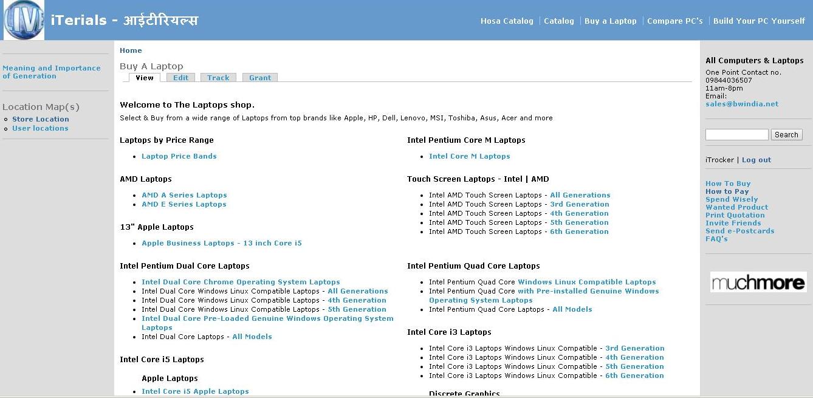
Task: Open 4th Generation for Dual Core Windows Linux laptops
Action: 357,300
